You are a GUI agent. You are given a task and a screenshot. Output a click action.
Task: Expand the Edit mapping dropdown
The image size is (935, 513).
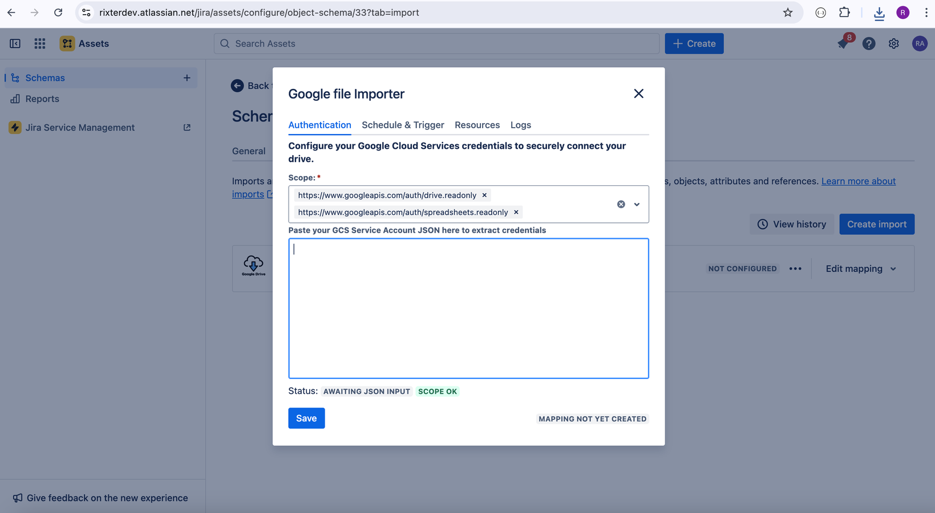coord(861,268)
